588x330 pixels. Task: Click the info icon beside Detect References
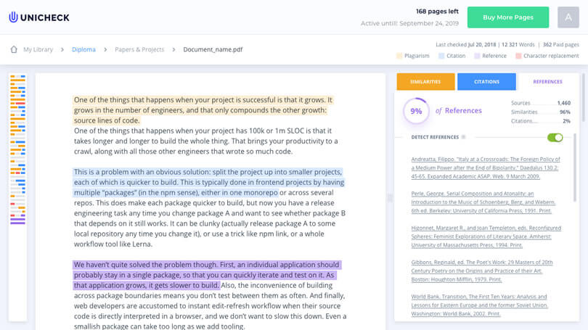(x=463, y=137)
